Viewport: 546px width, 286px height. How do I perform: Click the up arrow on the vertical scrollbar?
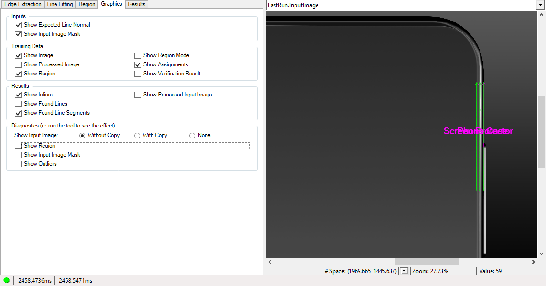coord(542,14)
